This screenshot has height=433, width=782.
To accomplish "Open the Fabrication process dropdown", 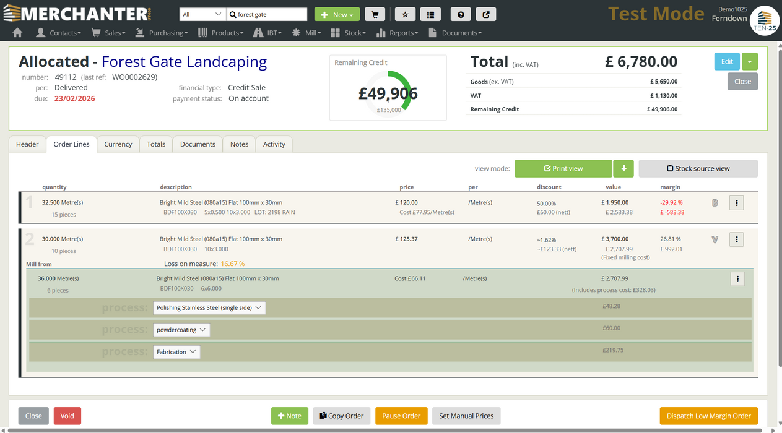I will 176,352.
